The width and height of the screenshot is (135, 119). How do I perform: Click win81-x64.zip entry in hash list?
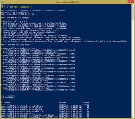coord(24,74)
